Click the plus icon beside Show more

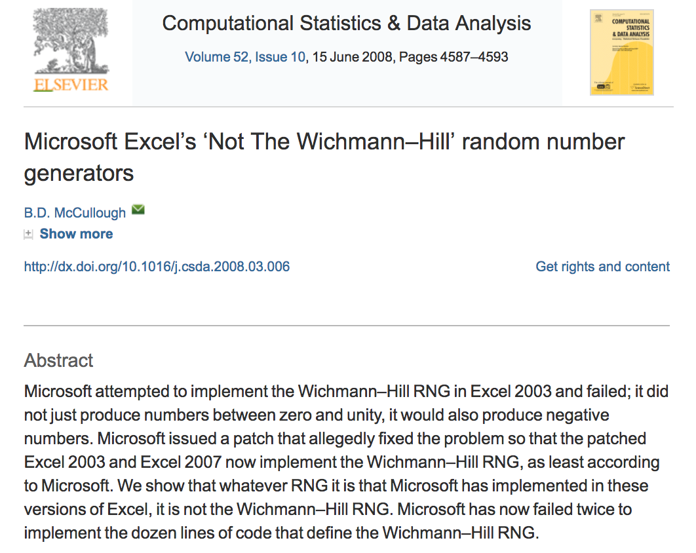(x=28, y=234)
